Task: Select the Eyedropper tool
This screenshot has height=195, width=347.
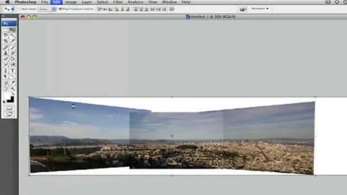Action: 12,83
